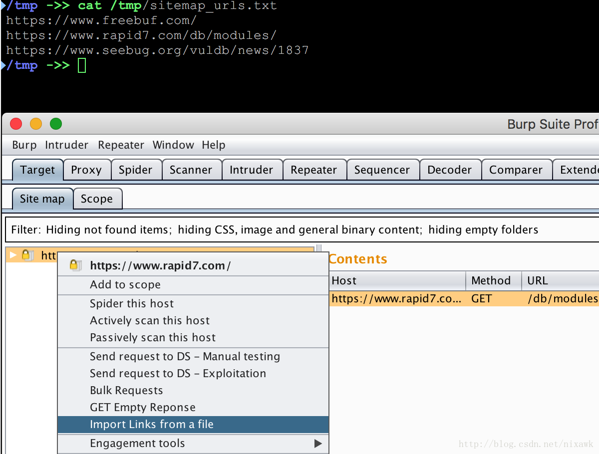Select the https://www.rapid7.co... host cell
599x454 pixels.
[x=397, y=298]
